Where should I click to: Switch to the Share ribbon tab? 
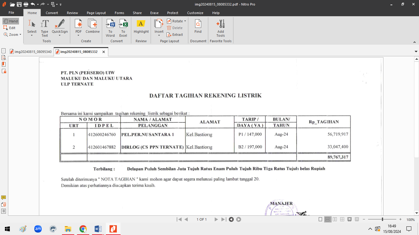pyautogui.click(x=137, y=13)
